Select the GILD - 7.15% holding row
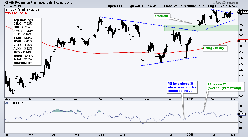This screenshot has width=248, height=137. pyautogui.click(x=22, y=34)
